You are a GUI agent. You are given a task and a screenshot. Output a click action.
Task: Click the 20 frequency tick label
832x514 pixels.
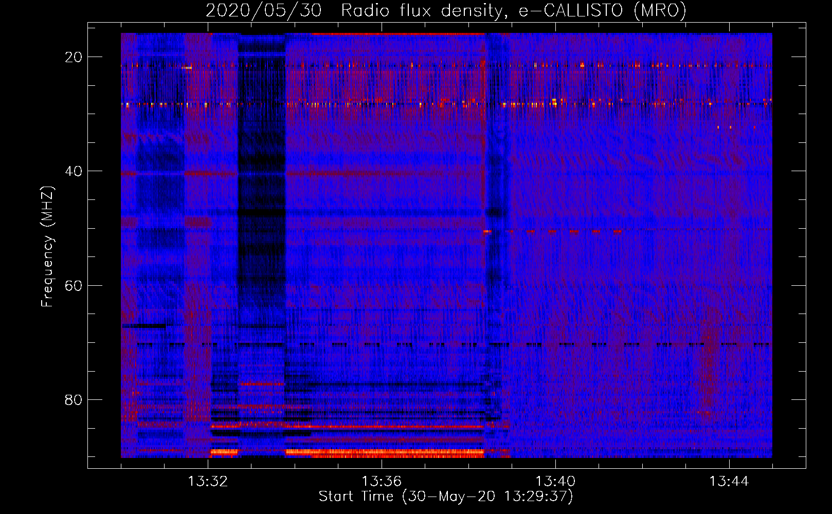pyautogui.click(x=74, y=57)
